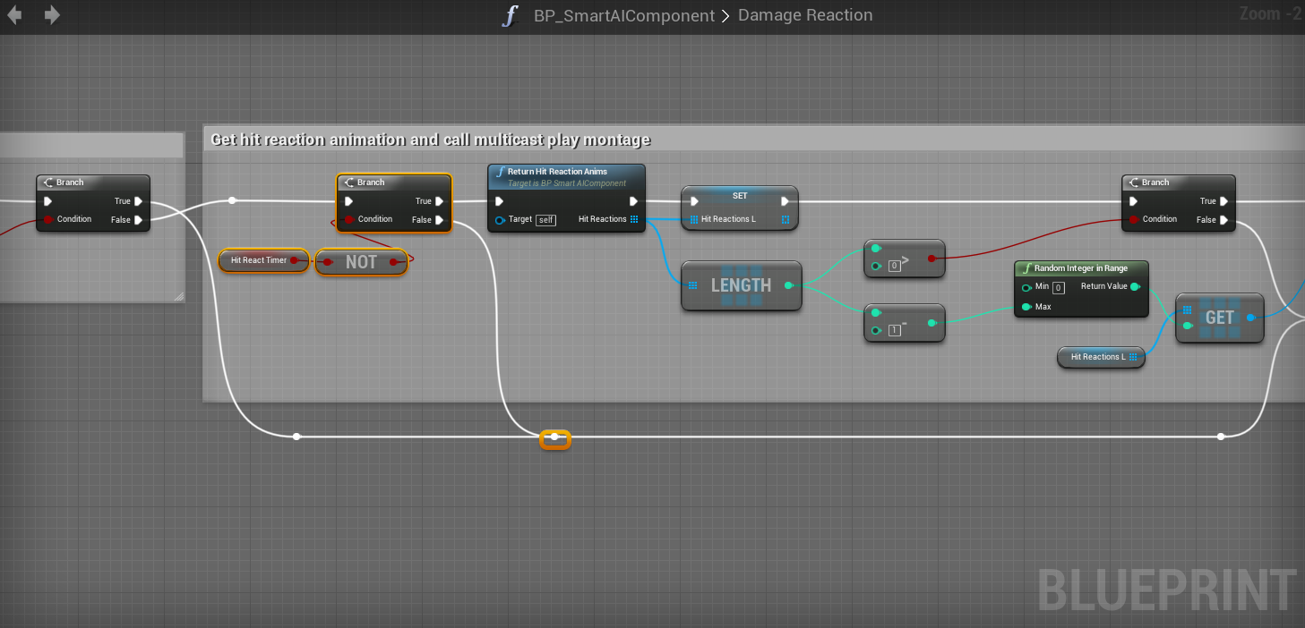Click Damage Reaction breadcrumb label
Screen dimensions: 1305x628
click(804, 16)
